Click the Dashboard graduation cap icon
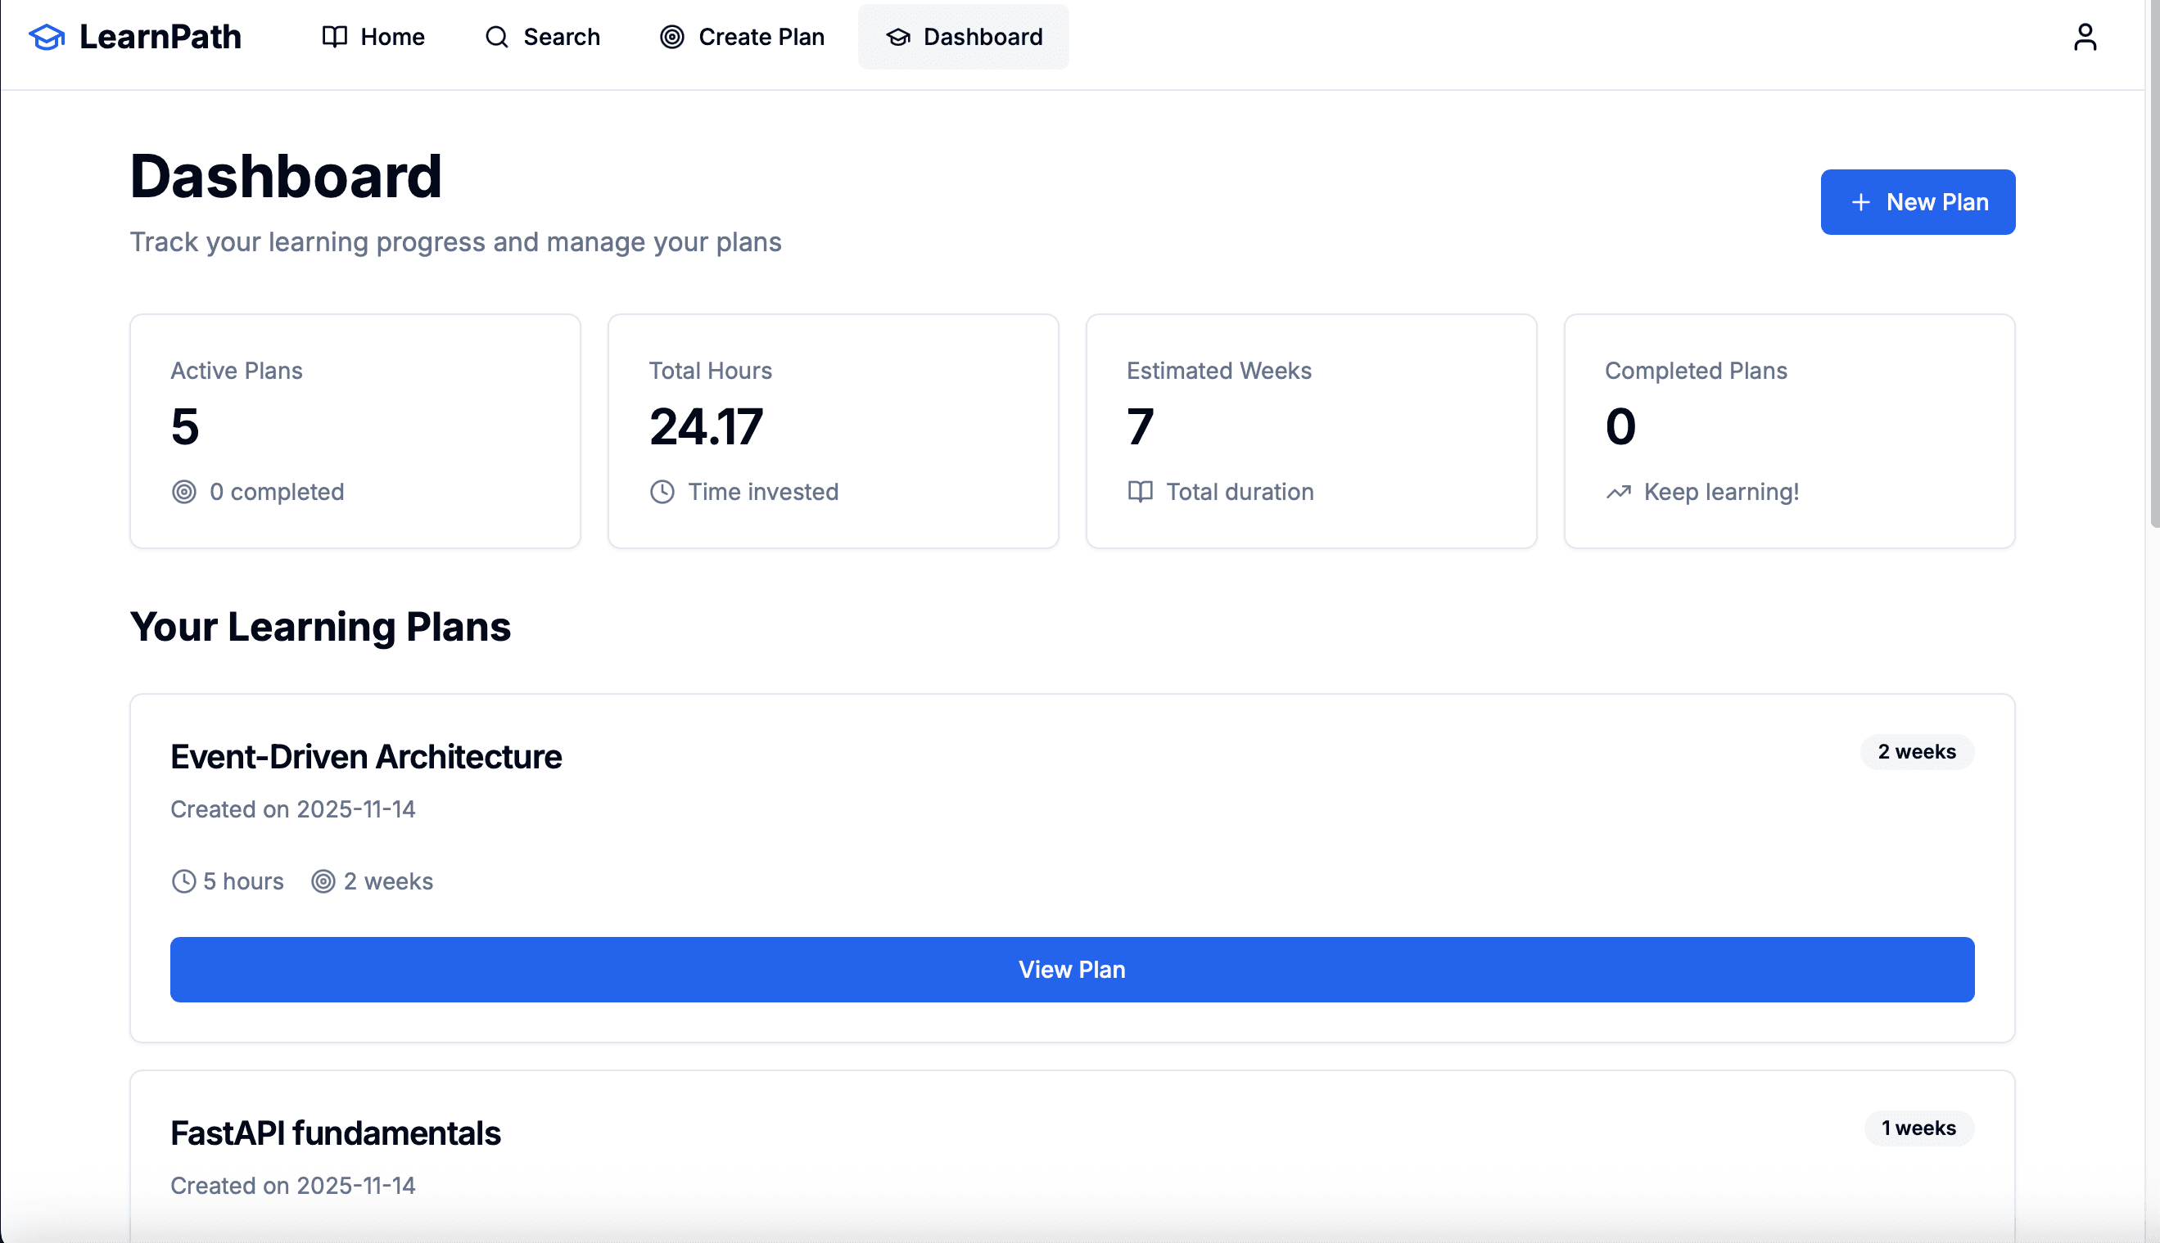 pyautogui.click(x=897, y=37)
